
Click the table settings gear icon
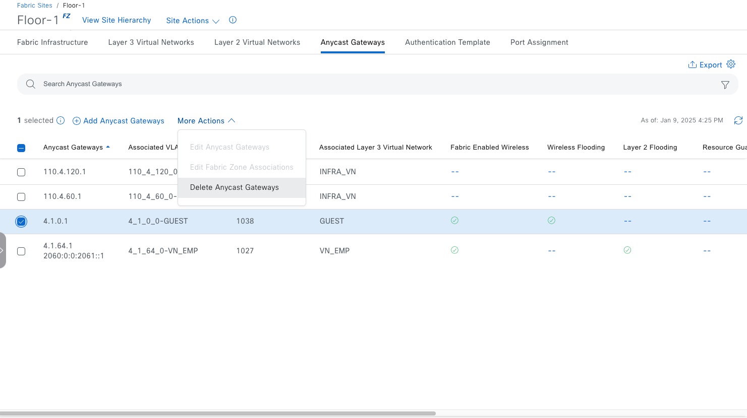(731, 64)
